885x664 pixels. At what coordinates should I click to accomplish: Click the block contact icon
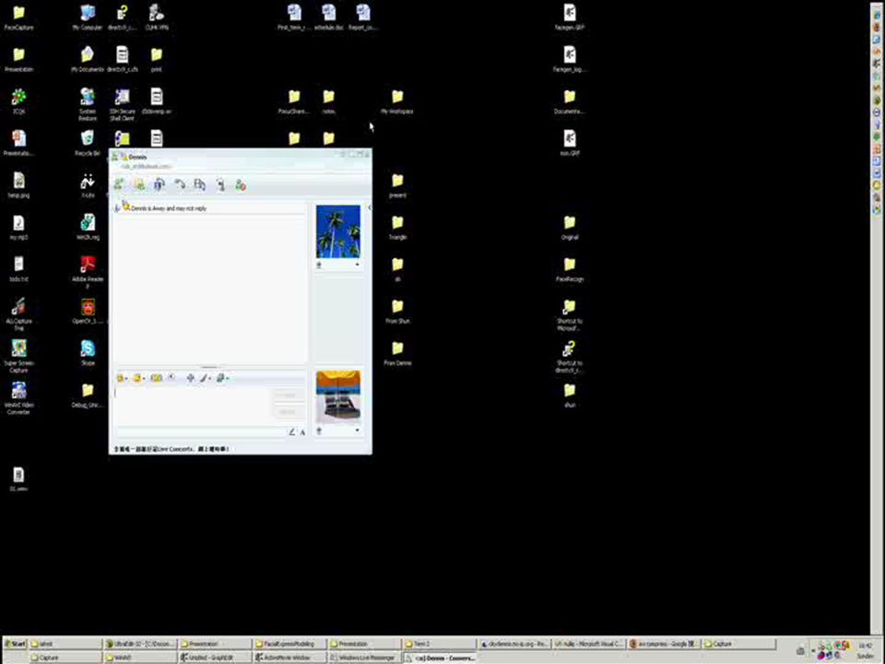coord(241,184)
